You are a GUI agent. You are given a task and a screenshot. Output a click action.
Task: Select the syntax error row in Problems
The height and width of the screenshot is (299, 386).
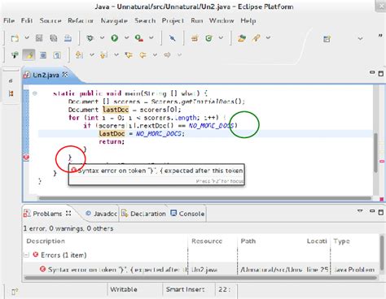coord(201,270)
